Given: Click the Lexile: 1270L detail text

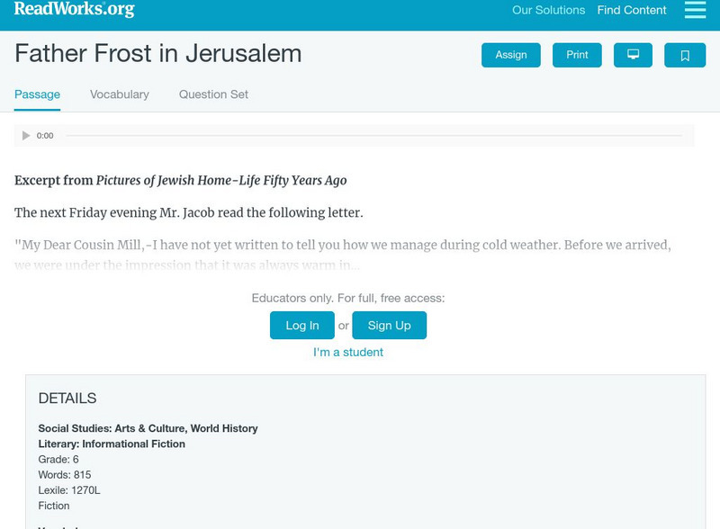Looking at the screenshot, I should 69,490.
